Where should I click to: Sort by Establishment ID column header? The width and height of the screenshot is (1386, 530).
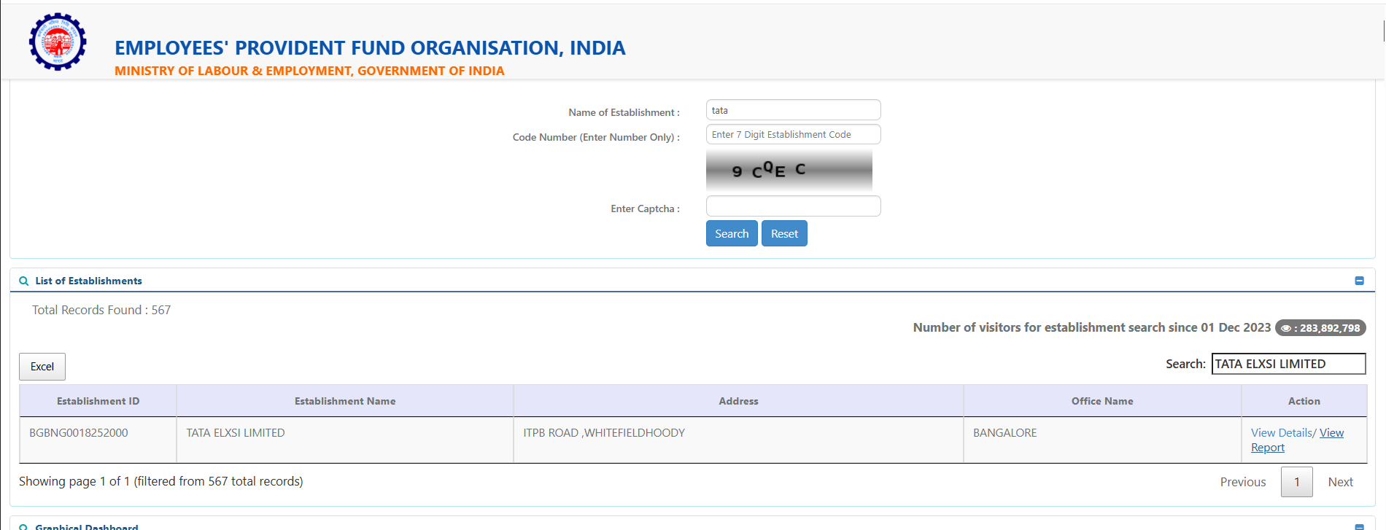(98, 402)
